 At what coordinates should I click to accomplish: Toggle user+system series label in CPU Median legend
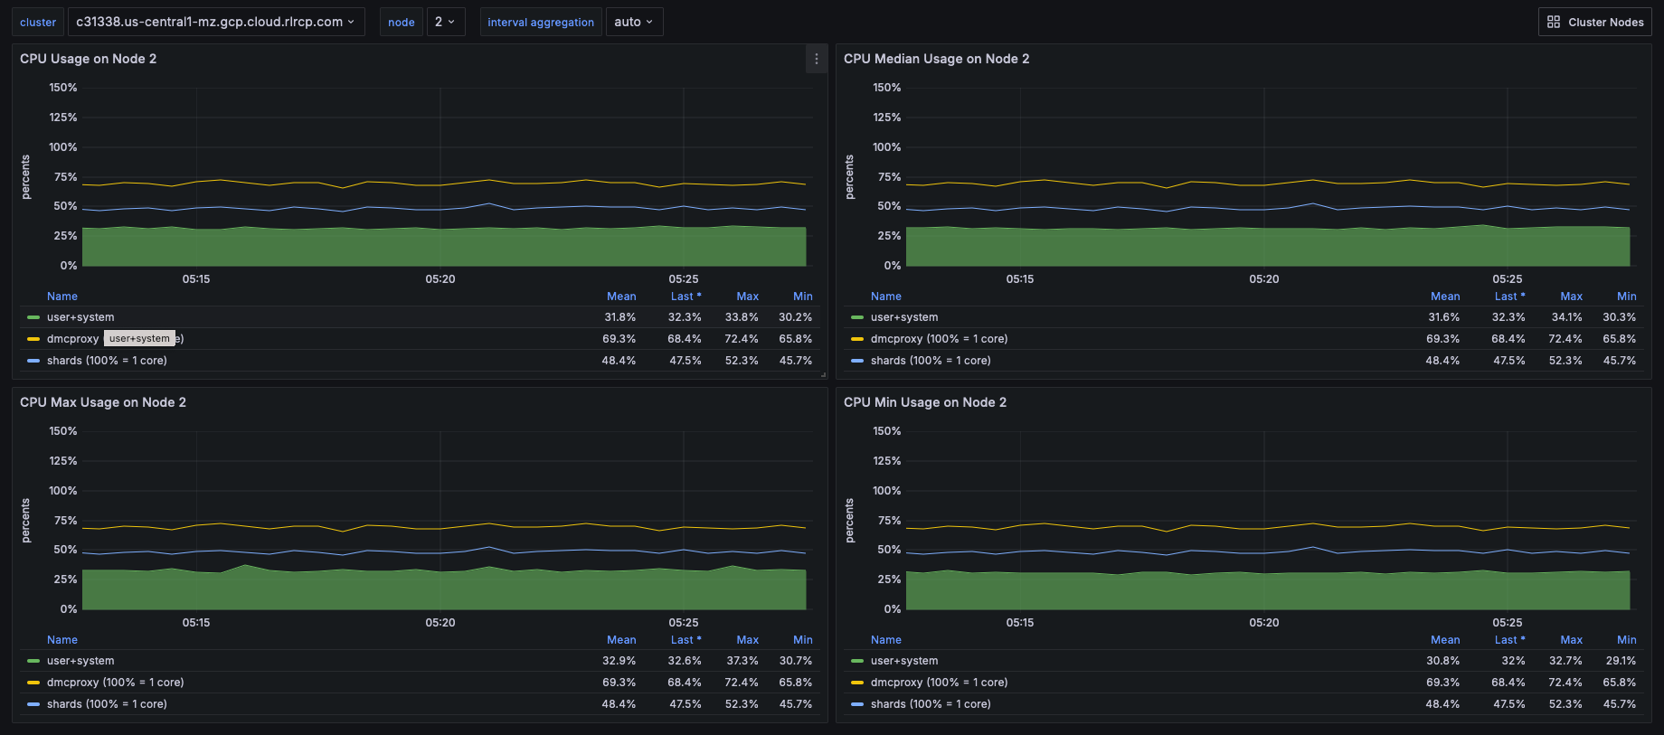pos(903,317)
